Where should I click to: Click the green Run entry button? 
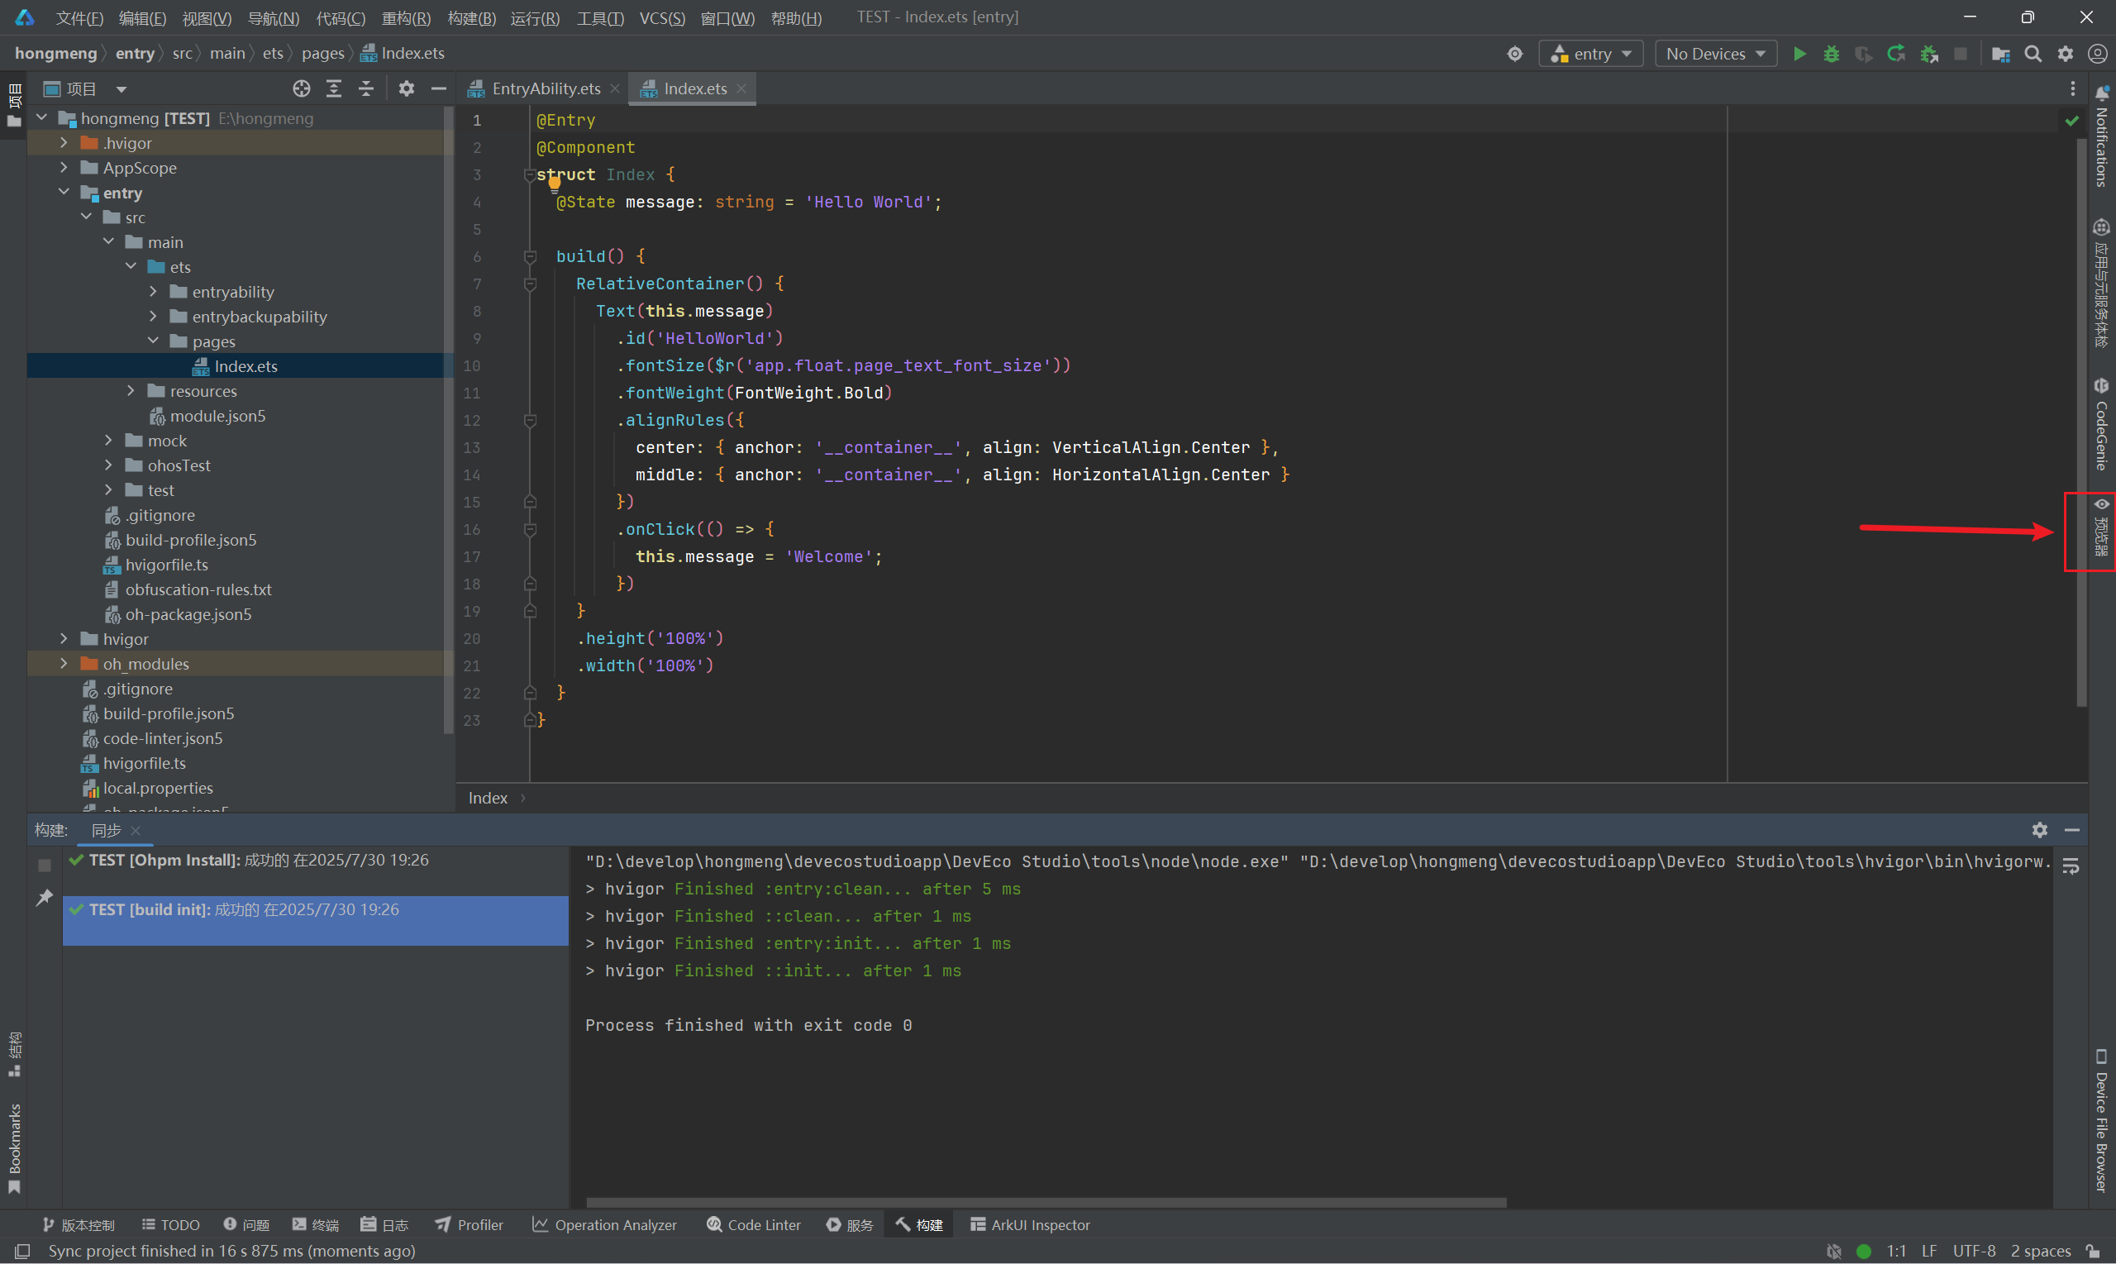coord(1799,54)
